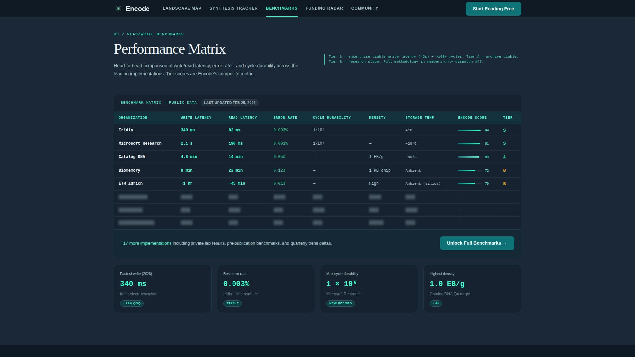This screenshot has width=635, height=357.
Task: Select the Benchmarks nav tab
Action: coord(281,8)
